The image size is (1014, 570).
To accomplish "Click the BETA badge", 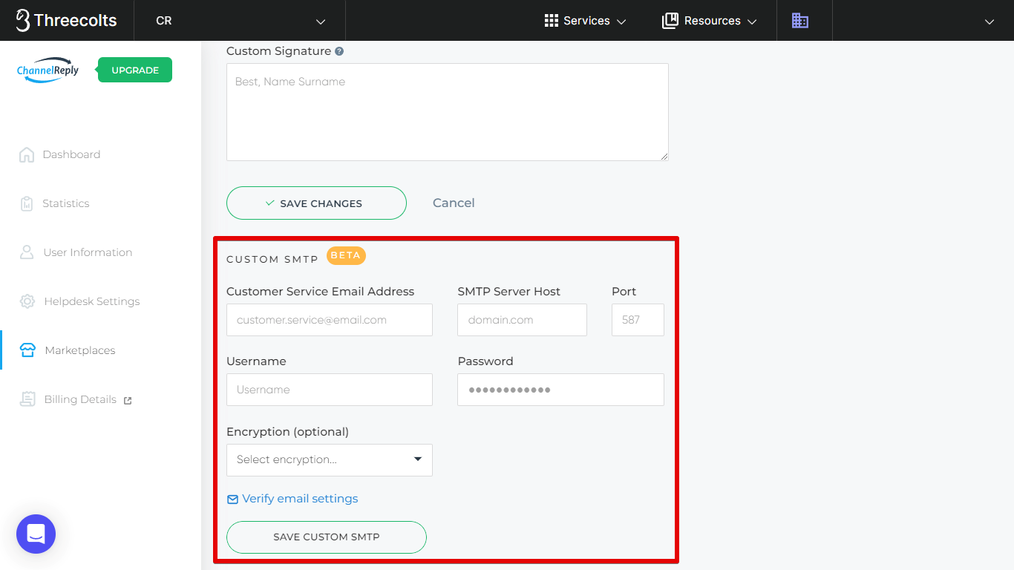I will tap(346, 255).
